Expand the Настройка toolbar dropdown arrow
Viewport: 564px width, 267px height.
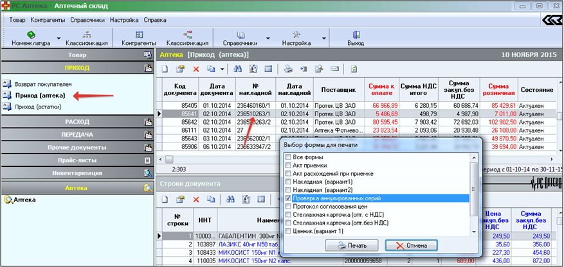pyautogui.click(x=323, y=38)
